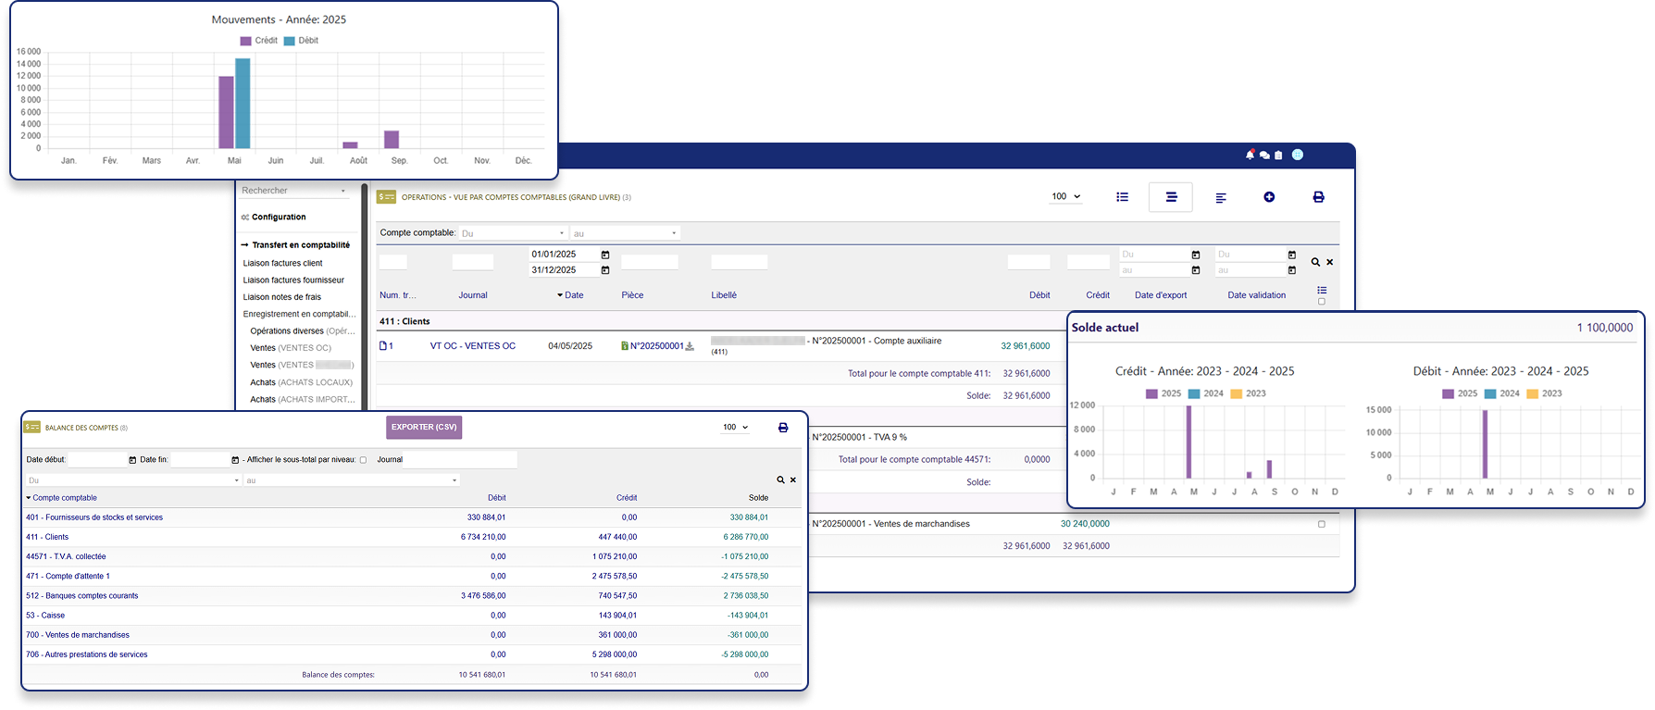Tick checkbox on Ventes de marchandises row
This screenshot has height=710, width=1655.
coord(1322,524)
